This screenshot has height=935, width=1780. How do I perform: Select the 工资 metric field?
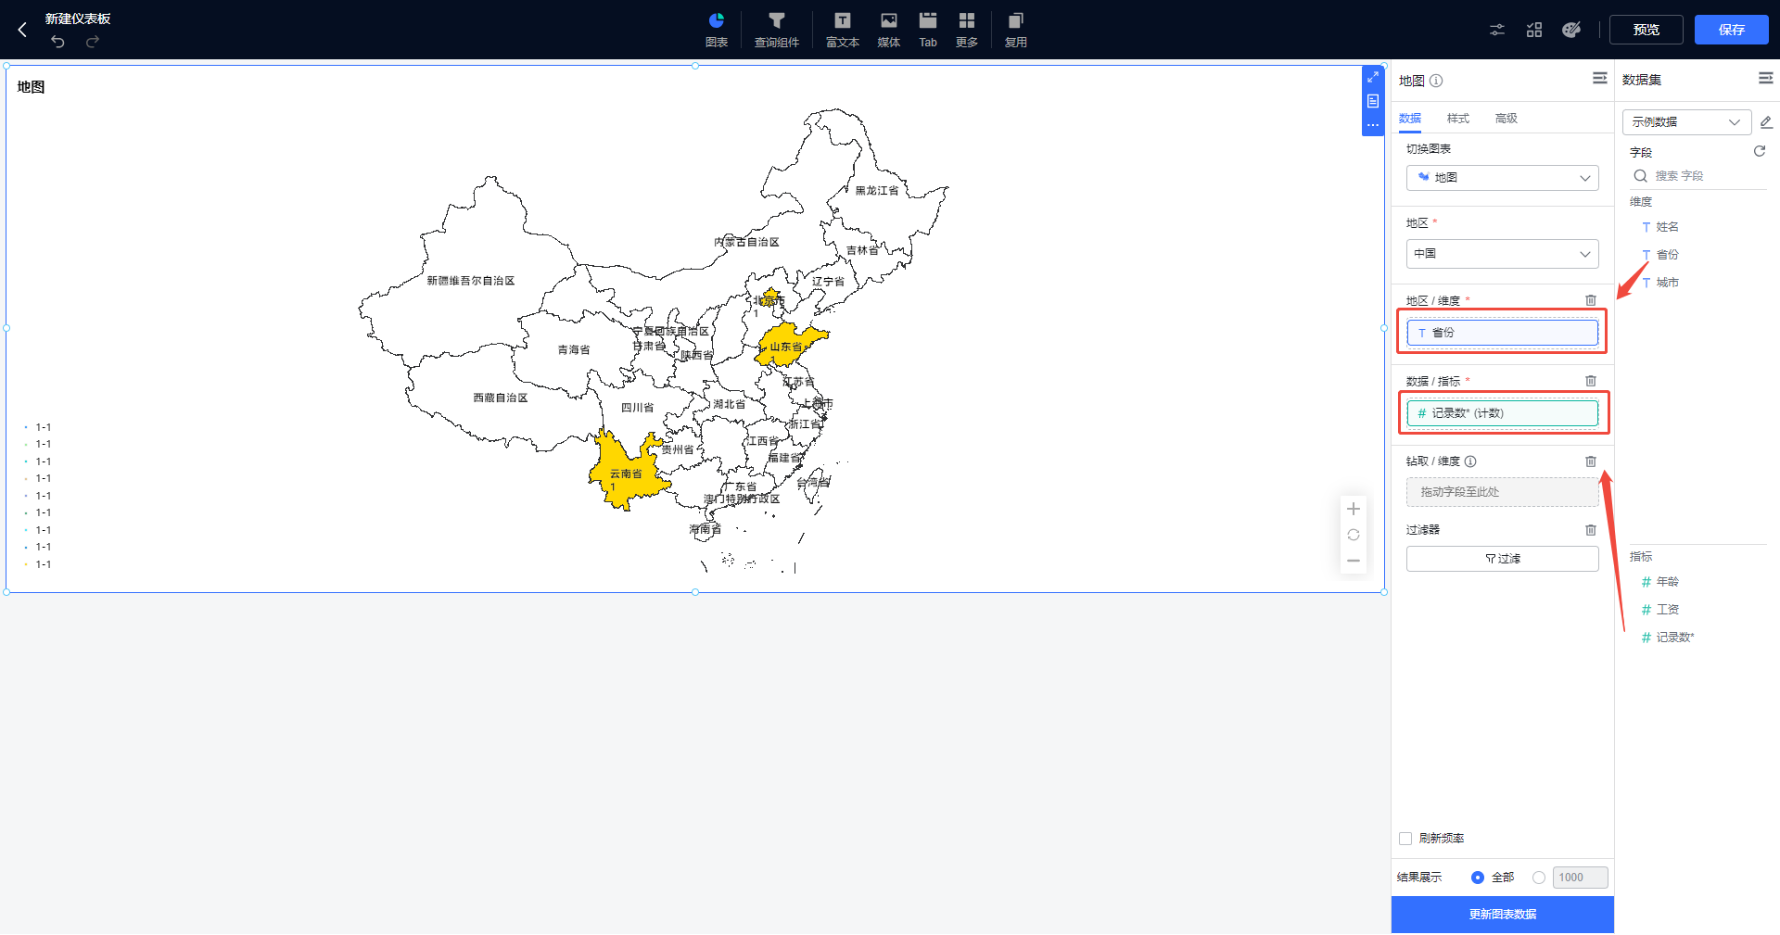(x=1667, y=610)
